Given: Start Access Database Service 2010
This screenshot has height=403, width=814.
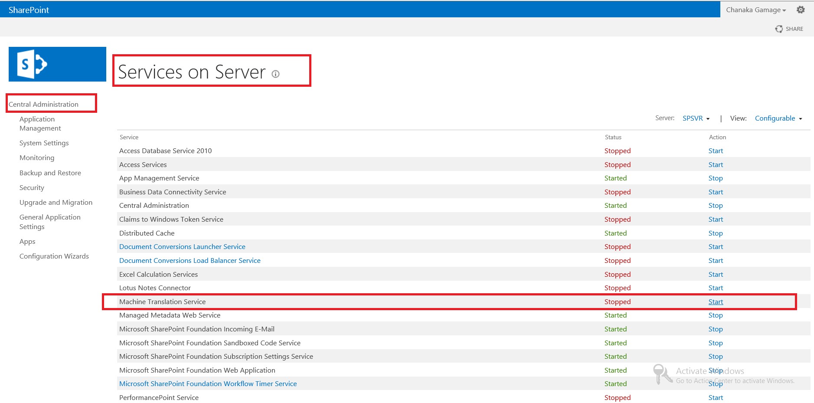Looking at the screenshot, I should coord(716,151).
